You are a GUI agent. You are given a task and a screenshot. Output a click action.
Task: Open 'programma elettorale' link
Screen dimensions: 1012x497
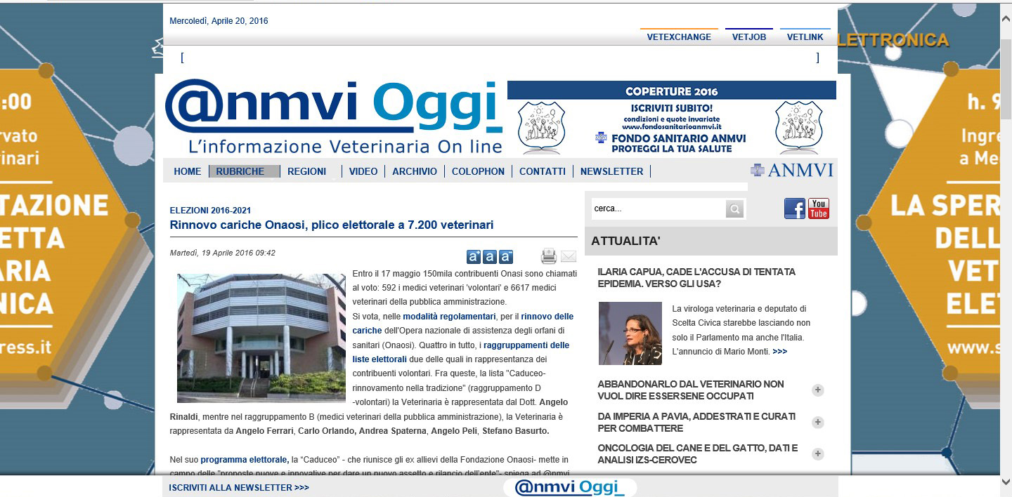pyautogui.click(x=245, y=460)
